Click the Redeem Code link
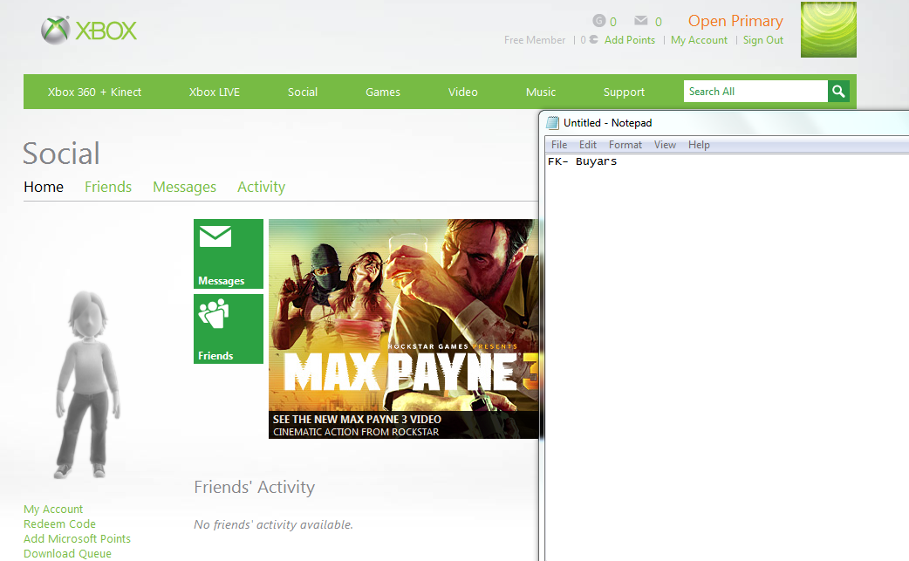 coord(59,523)
